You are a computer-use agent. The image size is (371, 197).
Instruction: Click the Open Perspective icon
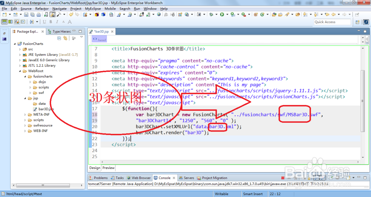pyautogui.click(x=357, y=22)
